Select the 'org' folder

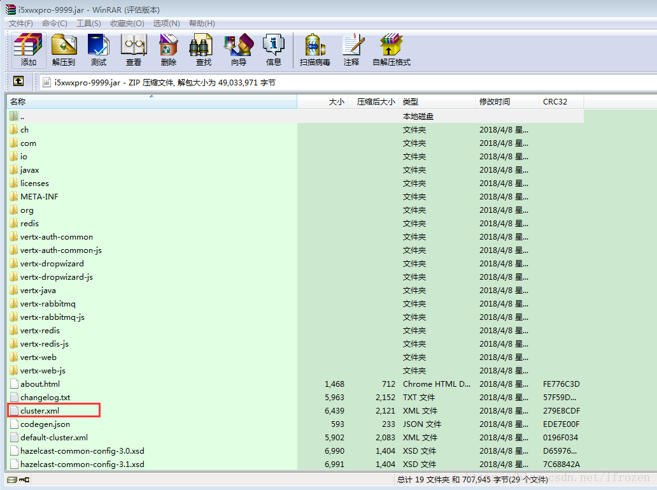[22, 210]
